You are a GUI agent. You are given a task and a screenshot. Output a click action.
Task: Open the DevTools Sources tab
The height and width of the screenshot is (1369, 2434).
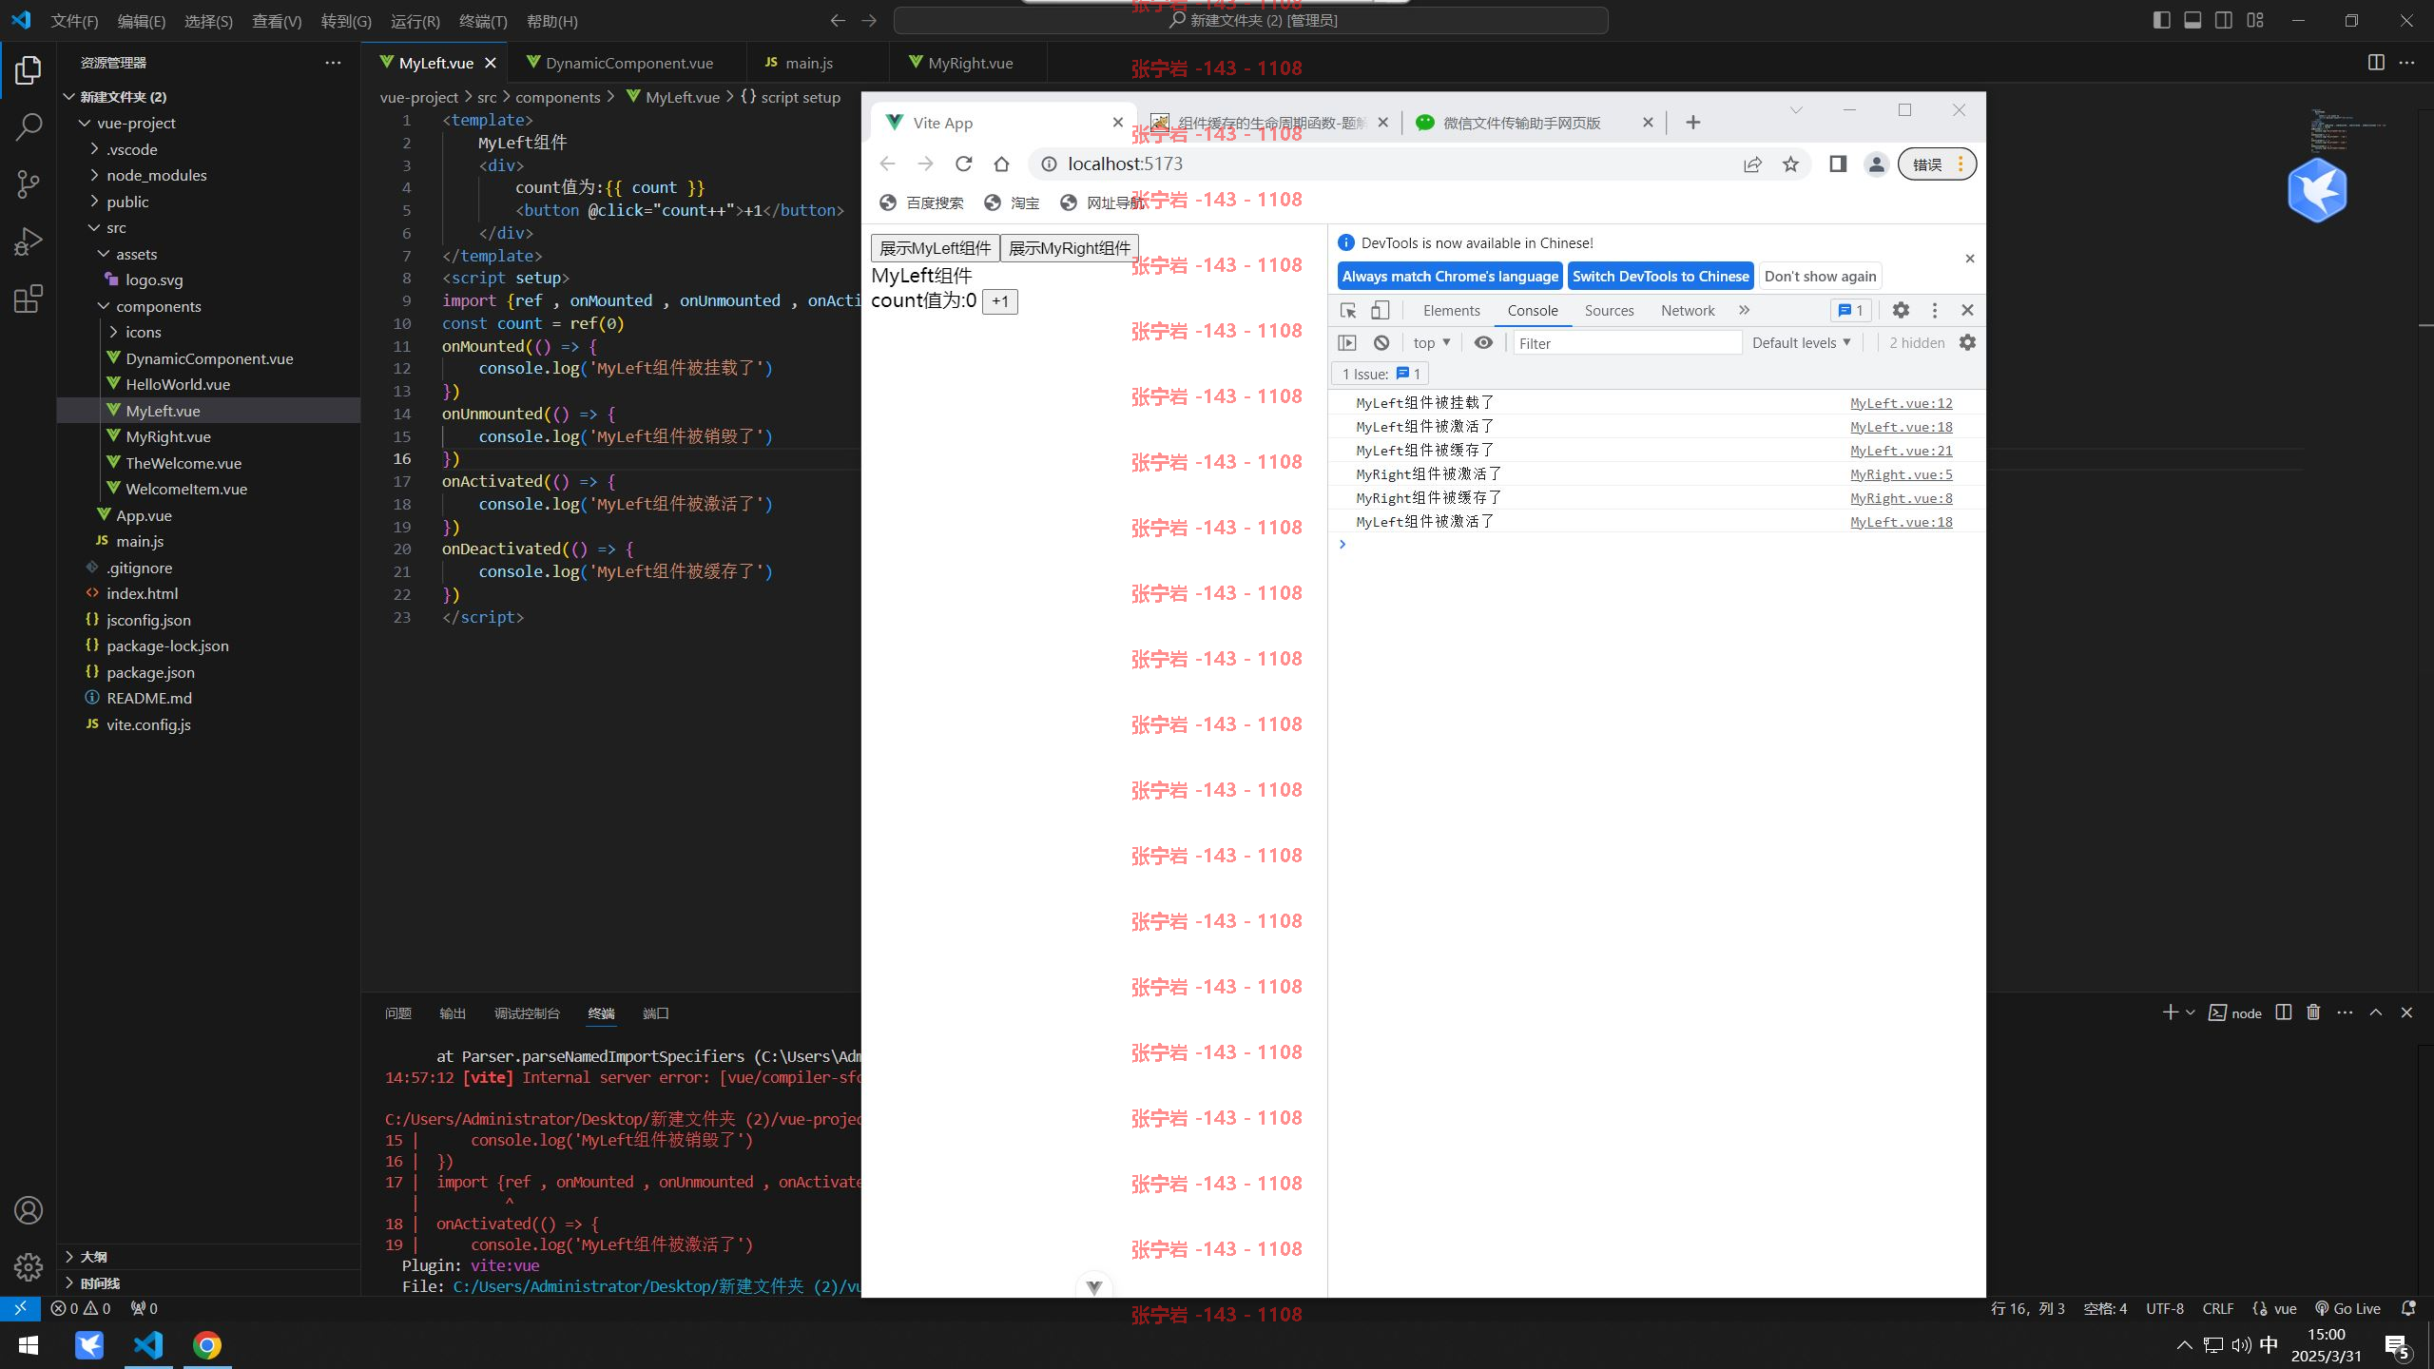click(x=1609, y=310)
